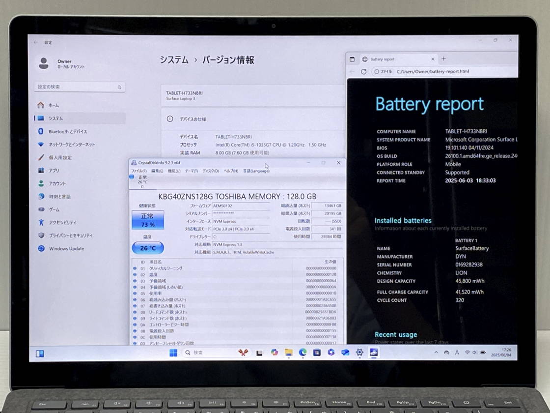Select システム in the Settings sidebar

click(x=80, y=118)
